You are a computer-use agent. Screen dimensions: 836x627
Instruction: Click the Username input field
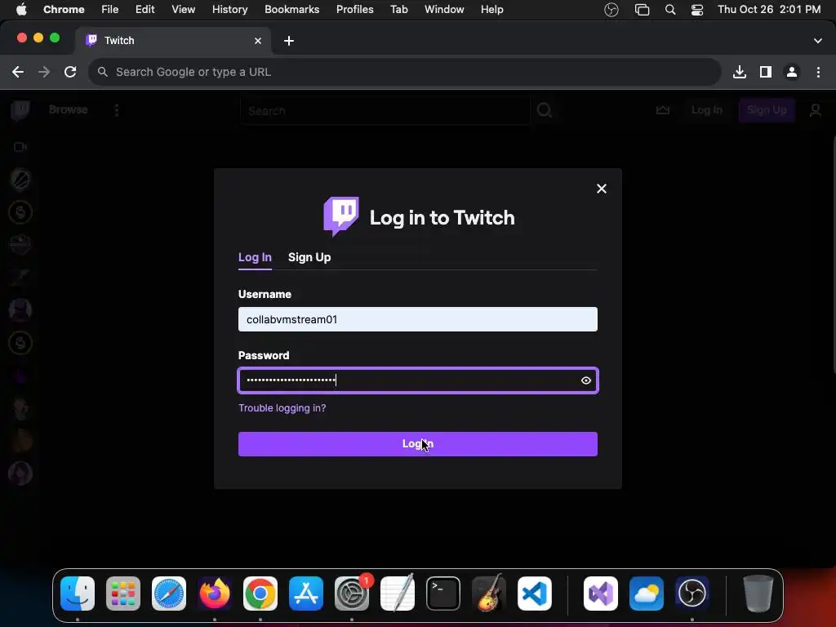[x=417, y=319]
